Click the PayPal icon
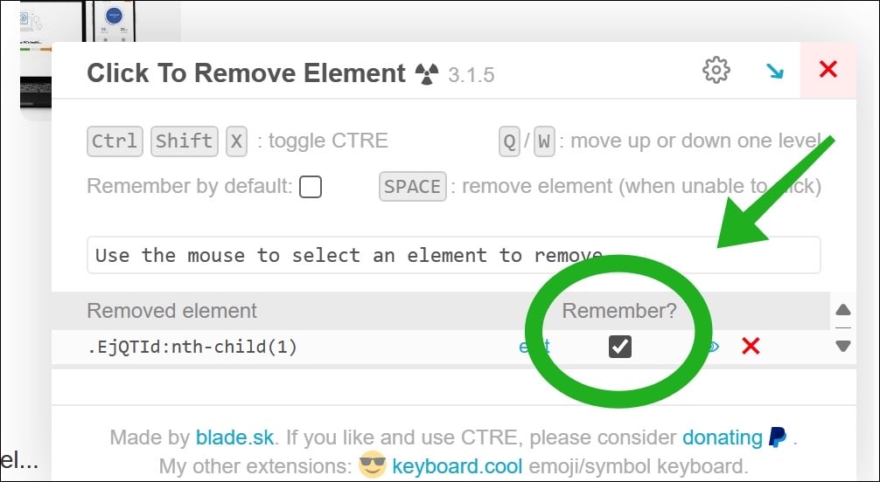The width and height of the screenshot is (880, 482). (x=778, y=437)
